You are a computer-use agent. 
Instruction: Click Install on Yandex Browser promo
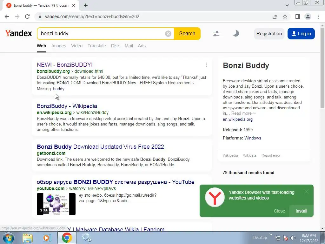tap(301, 211)
